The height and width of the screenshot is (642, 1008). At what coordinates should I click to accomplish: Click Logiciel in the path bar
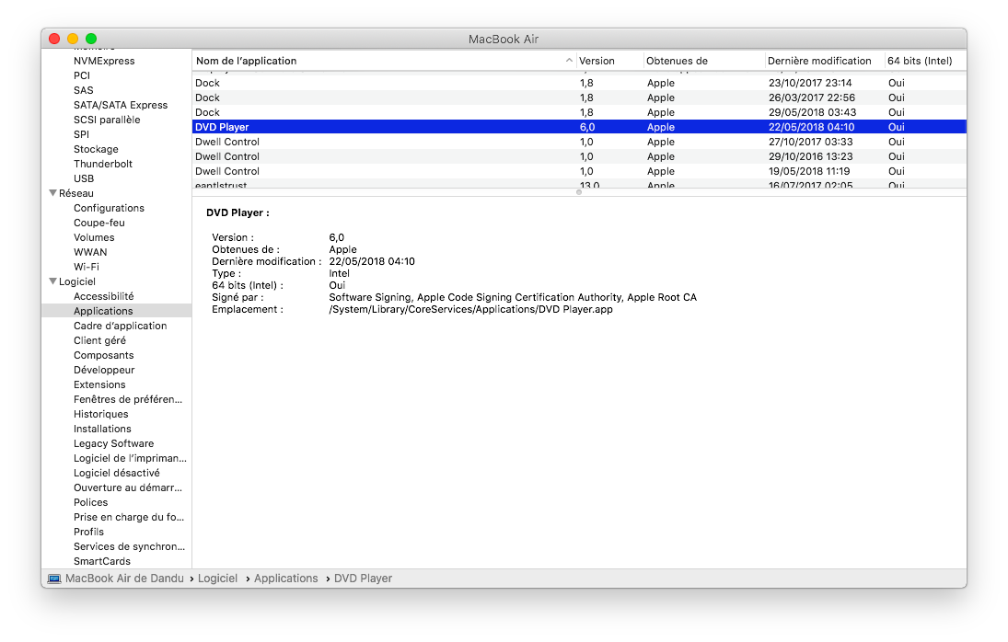[217, 579]
